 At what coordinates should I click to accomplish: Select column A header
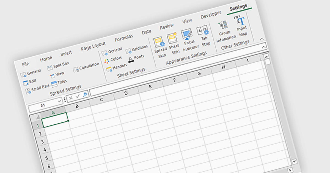pos(53,113)
